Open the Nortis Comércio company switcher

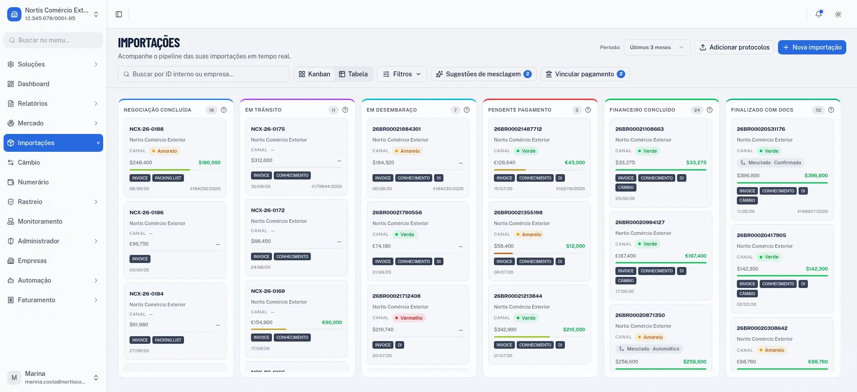[x=53, y=14]
